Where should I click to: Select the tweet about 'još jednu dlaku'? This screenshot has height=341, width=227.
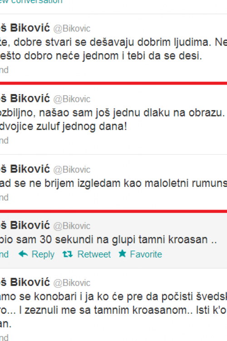113,120
